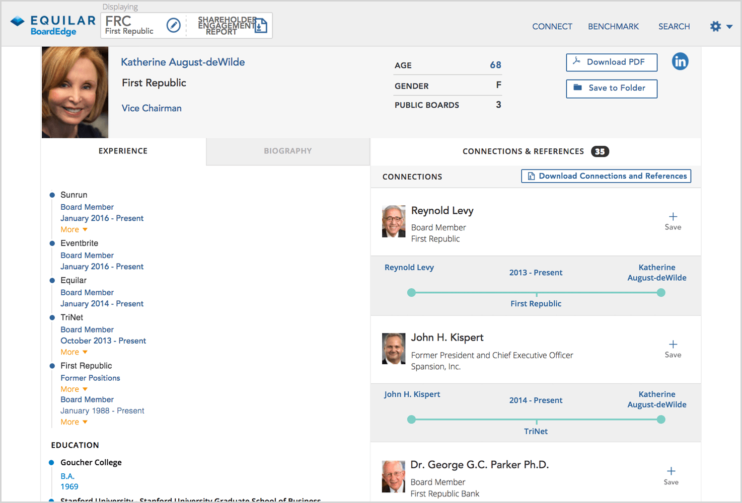Open the settings gear menu

pyautogui.click(x=720, y=27)
